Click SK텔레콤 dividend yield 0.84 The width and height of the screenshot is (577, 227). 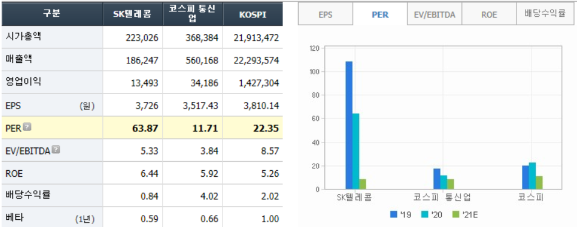tap(150, 196)
